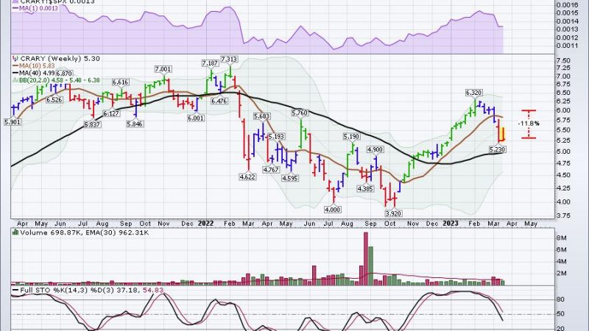This screenshot has width=589, height=331.
Task: Click the 5.683 price label
Action: click(262, 116)
